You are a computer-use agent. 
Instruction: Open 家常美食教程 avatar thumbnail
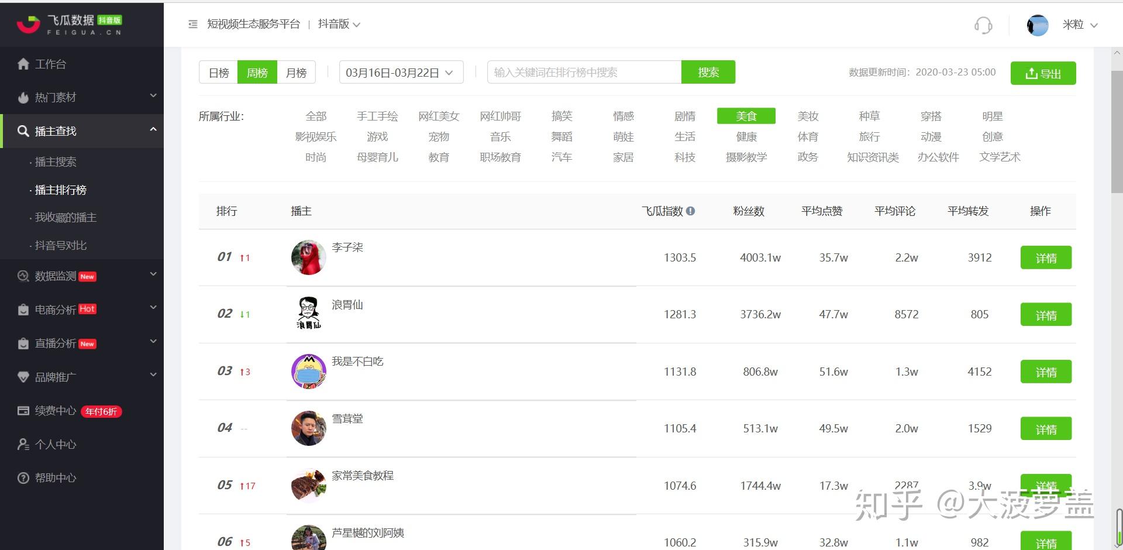(x=308, y=486)
